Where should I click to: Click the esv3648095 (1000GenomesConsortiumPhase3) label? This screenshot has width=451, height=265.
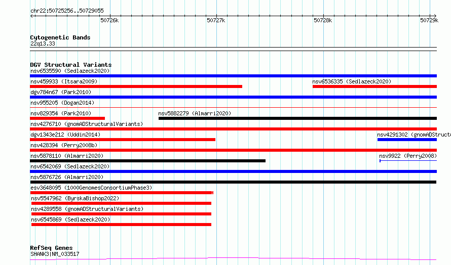pyautogui.click(x=91, y=188)
